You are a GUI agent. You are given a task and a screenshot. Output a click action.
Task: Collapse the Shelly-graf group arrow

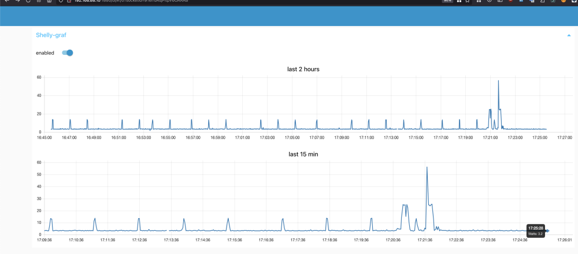tap(569, 35)
